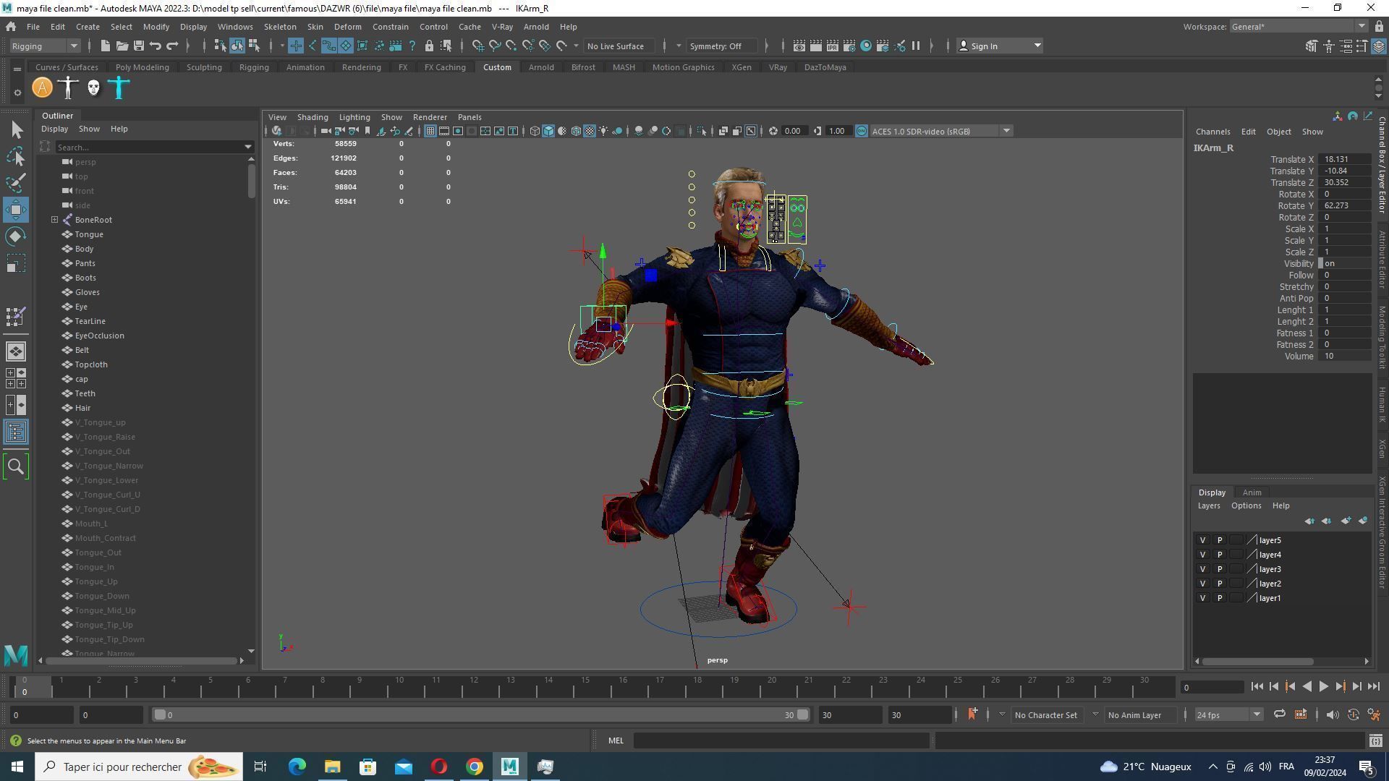This screenshot has height=781, width=1389.
Task: Click the Translate X value field
Action: (1344, 159)
